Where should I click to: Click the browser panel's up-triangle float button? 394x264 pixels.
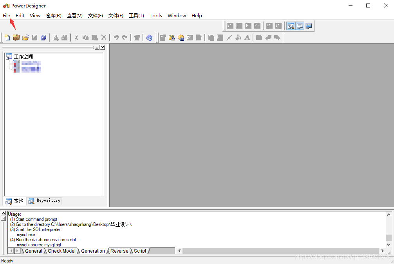click(x=97, y=47)
